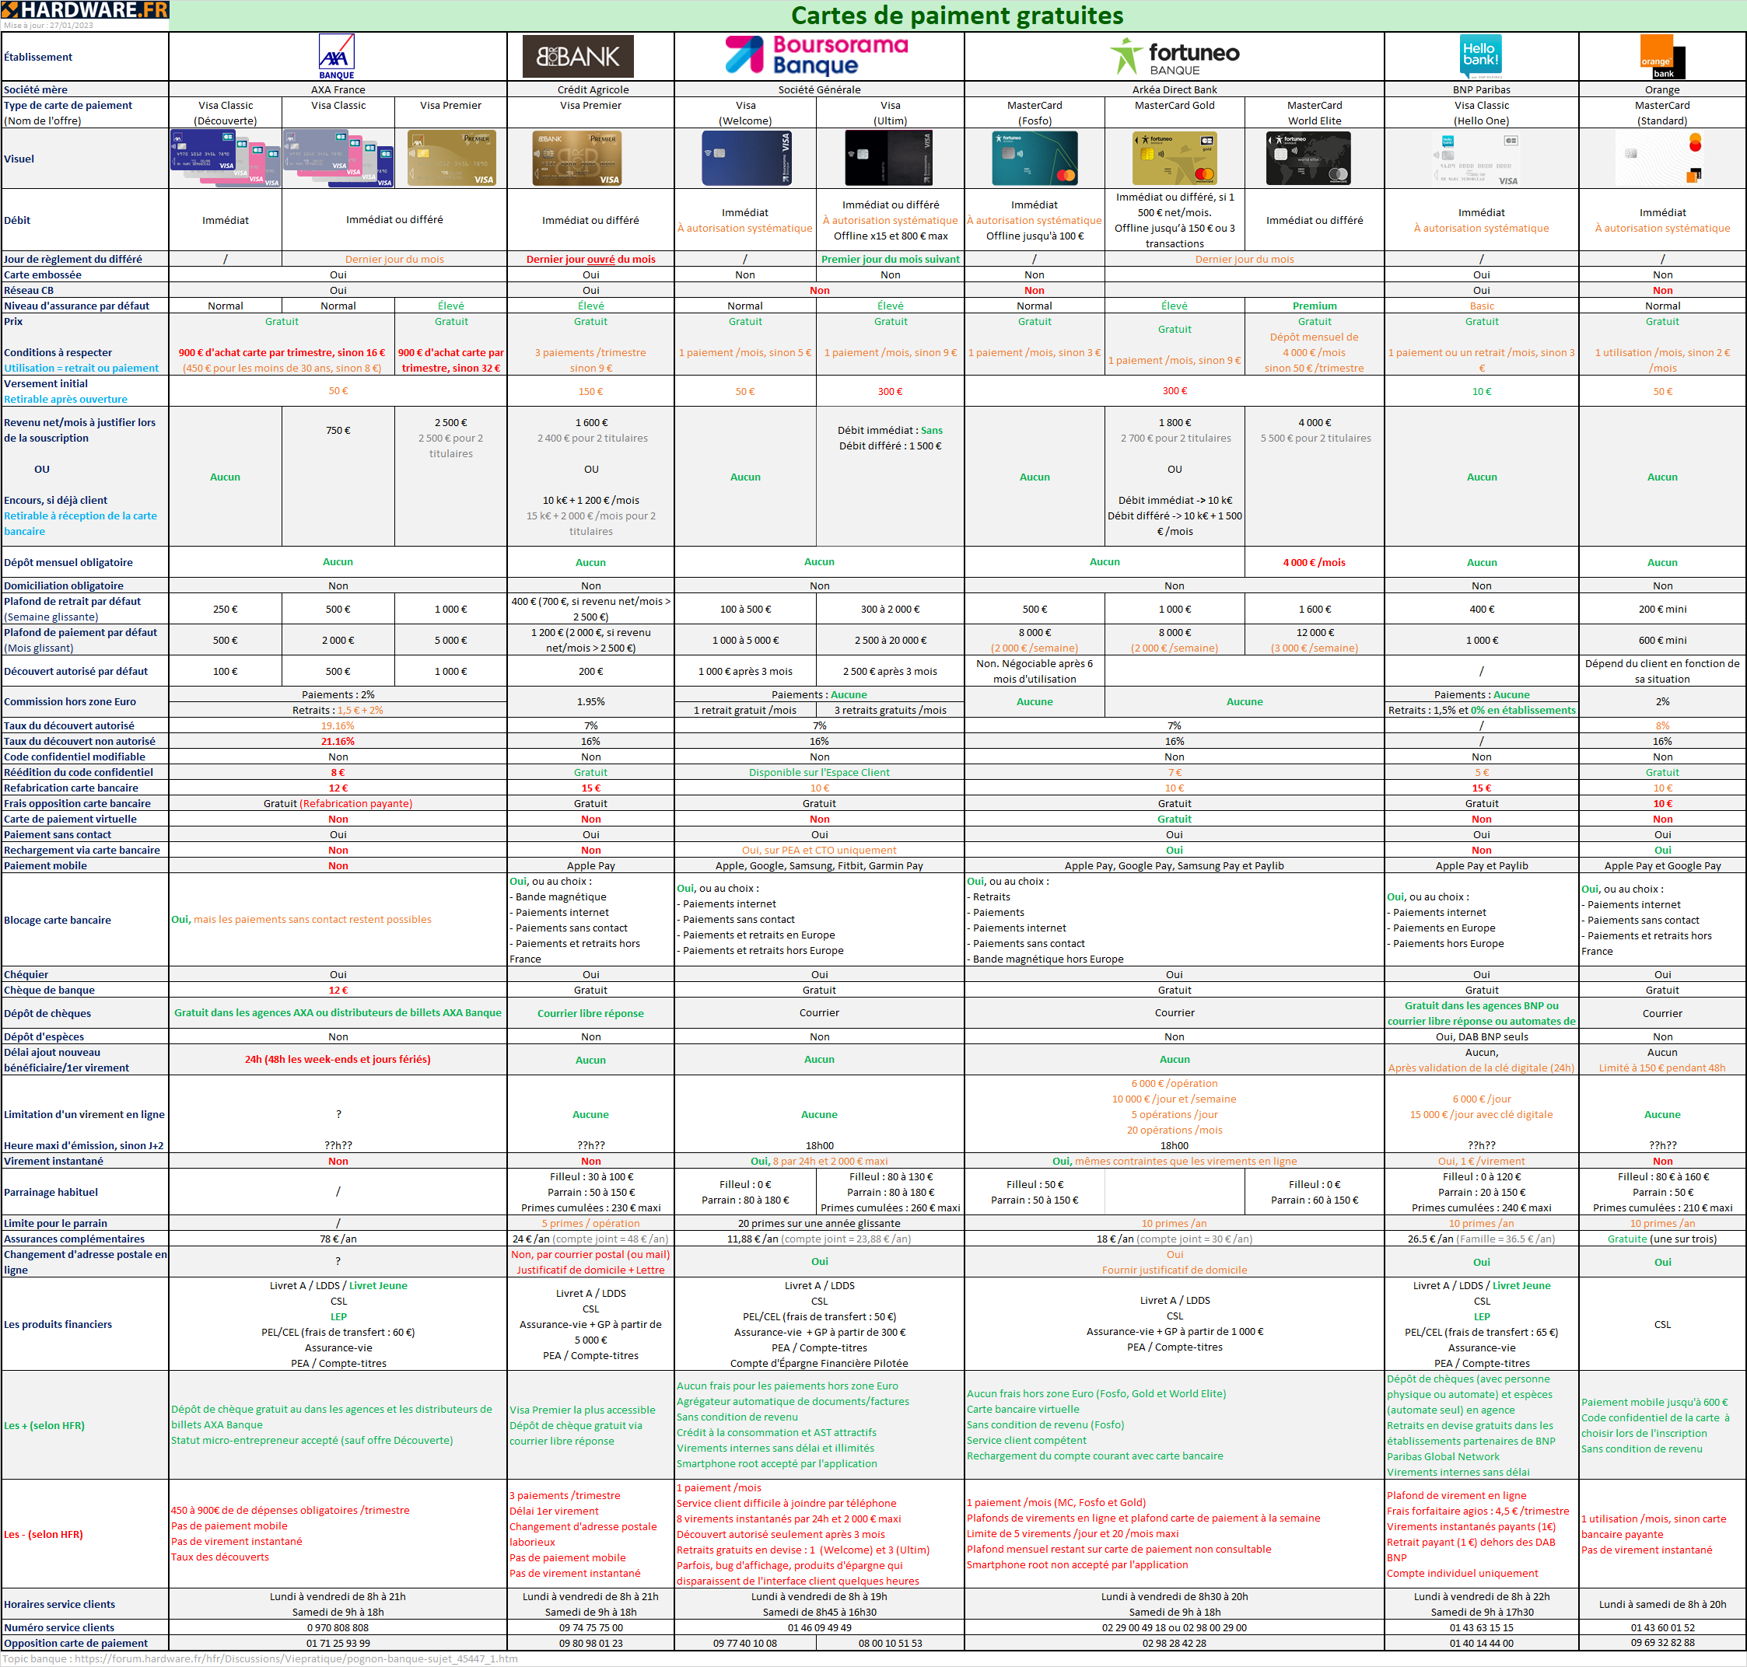Open the forum topic URL at bottom
Viewport: 1747px width, 1667px height.
click(x=296, y=1658)
